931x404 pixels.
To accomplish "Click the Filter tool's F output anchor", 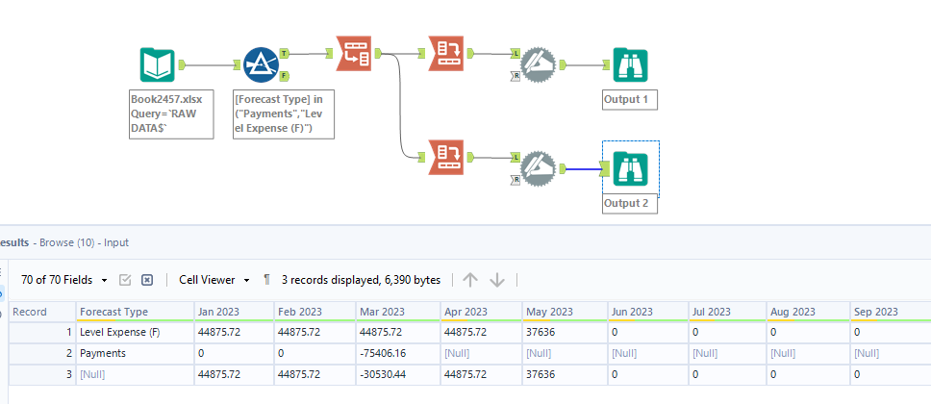I will (x=285, y=76).
